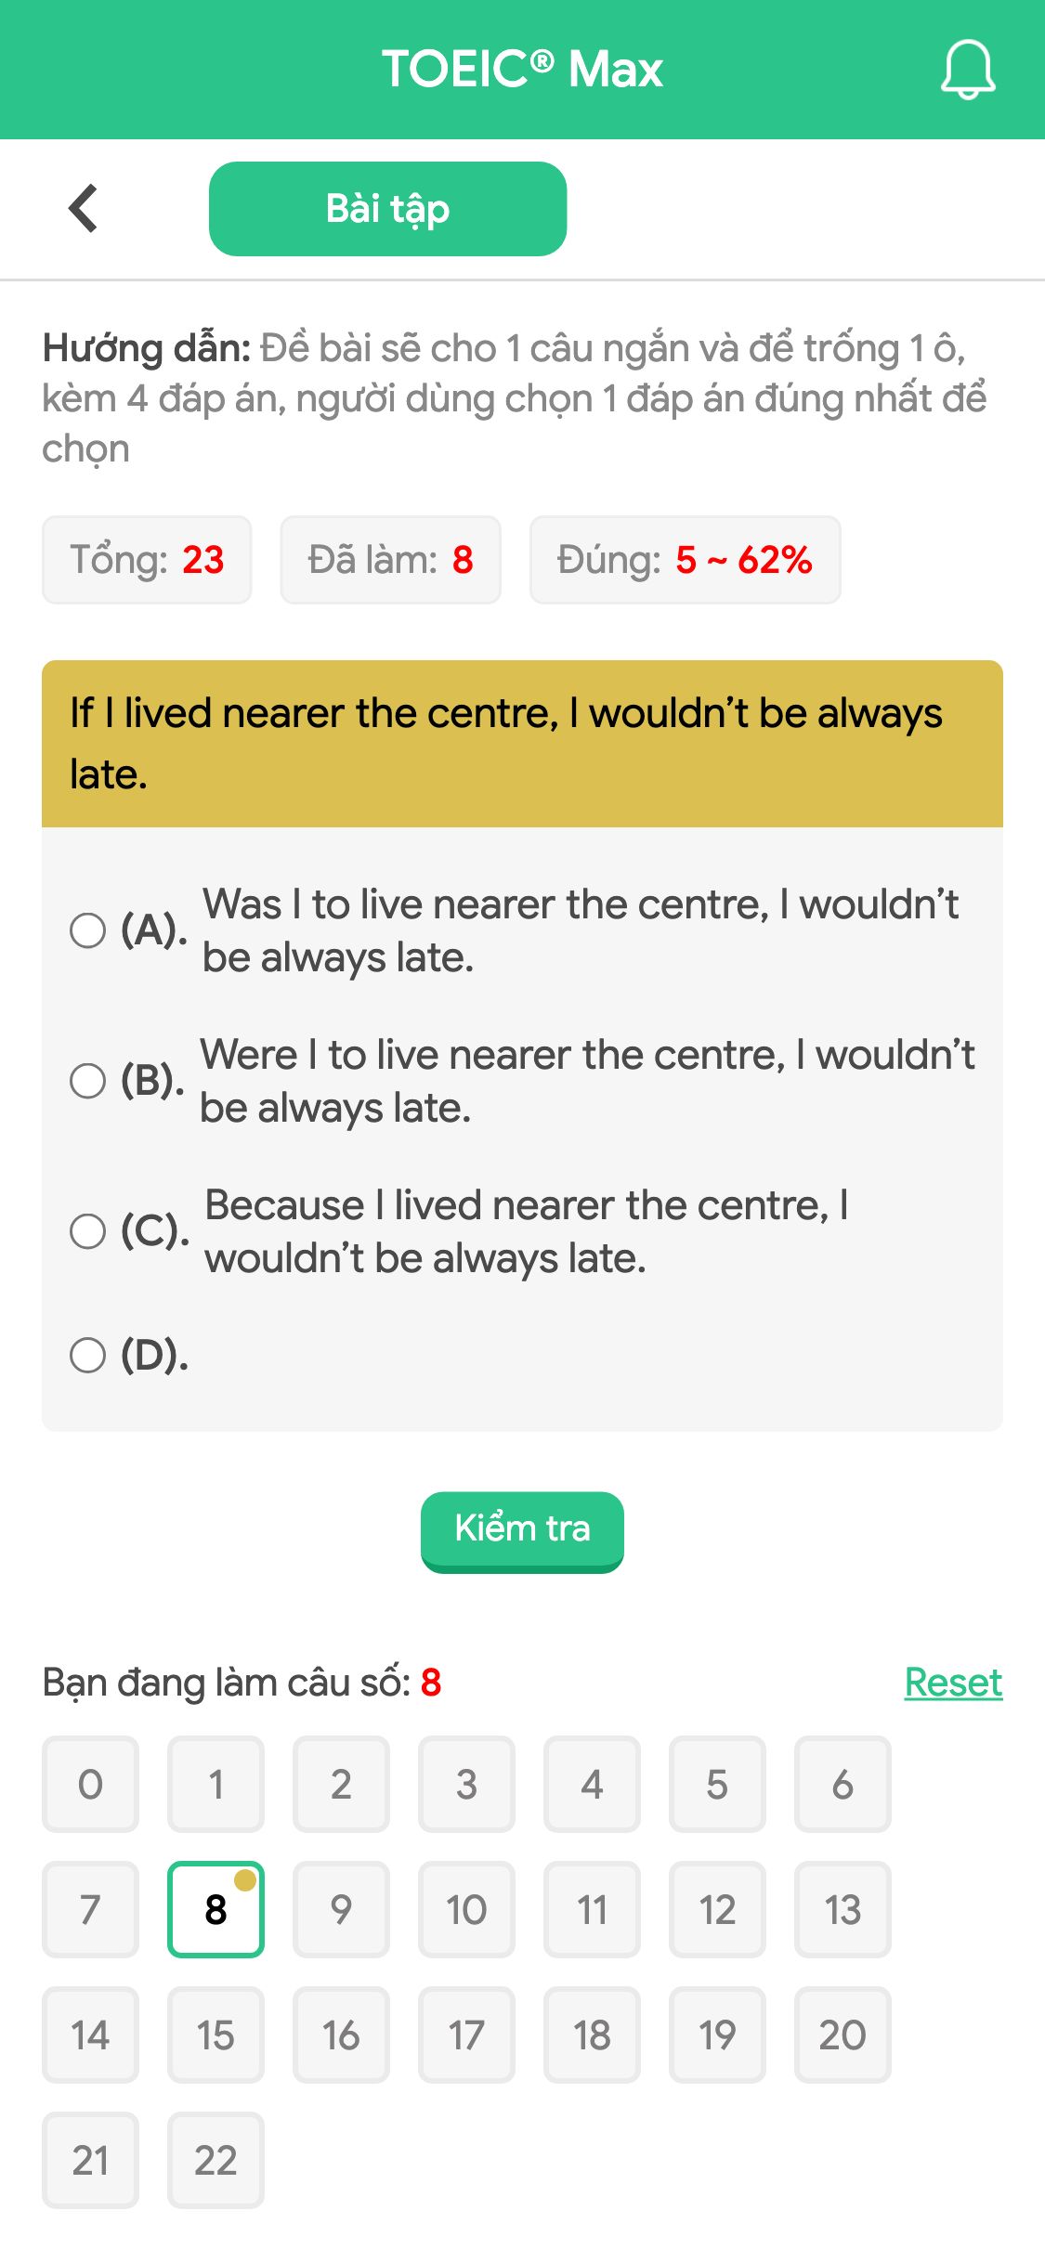
Task: Select answer option (D)
Action: coord(89,1356)
